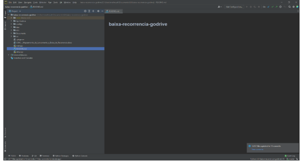Open the Git tool window tab
The height and width of the screenshot is (163, 305).
(x=34, y=156)
